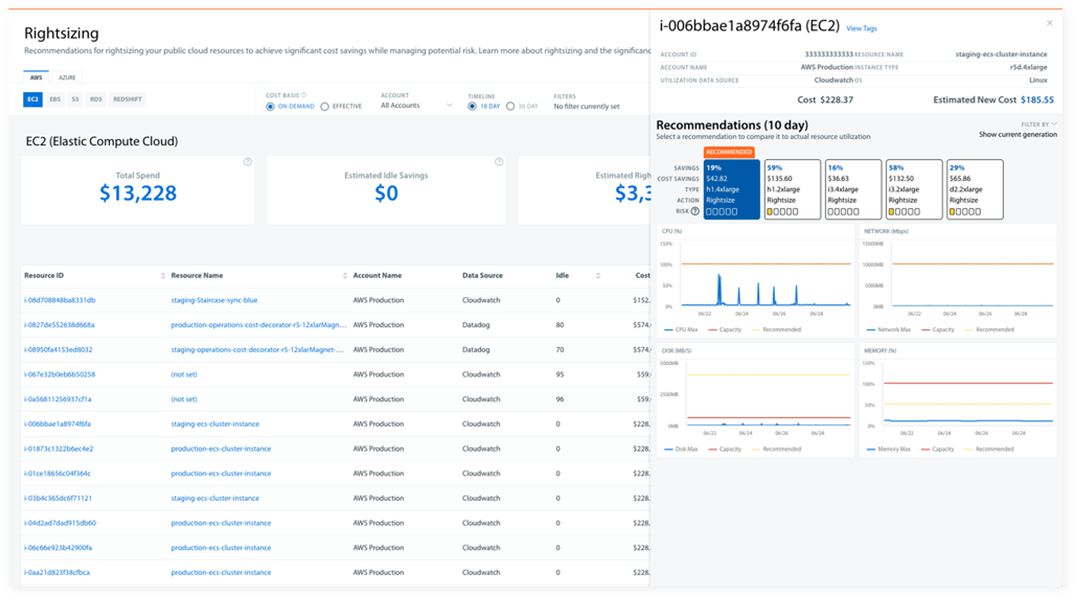Click Risk help question mark icon
The image size is (1077, 601).
tap(695, 211)
